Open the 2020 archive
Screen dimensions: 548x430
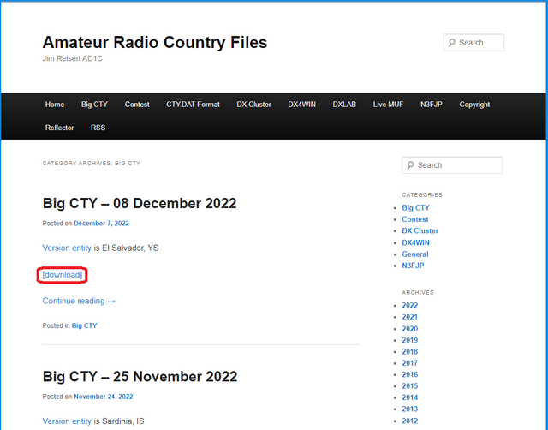(409, 329)
